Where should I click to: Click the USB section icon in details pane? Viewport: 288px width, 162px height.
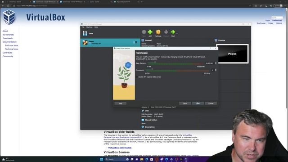click(143, 111)
